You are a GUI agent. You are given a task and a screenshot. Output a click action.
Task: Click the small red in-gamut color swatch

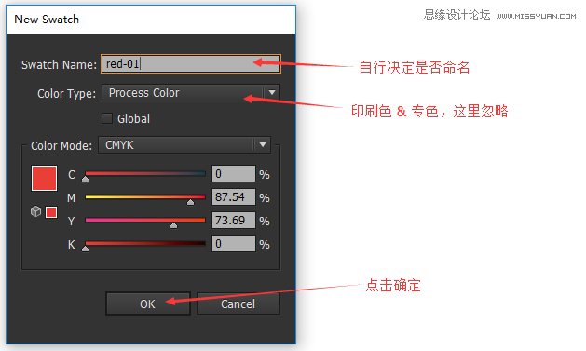point(51,212)
